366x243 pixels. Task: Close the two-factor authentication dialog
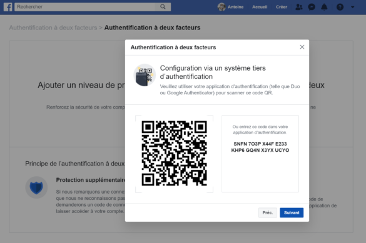302,47
